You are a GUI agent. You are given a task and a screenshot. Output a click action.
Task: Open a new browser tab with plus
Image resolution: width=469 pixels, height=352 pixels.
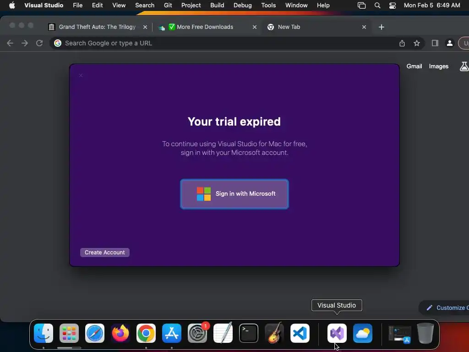click(382, 27)
